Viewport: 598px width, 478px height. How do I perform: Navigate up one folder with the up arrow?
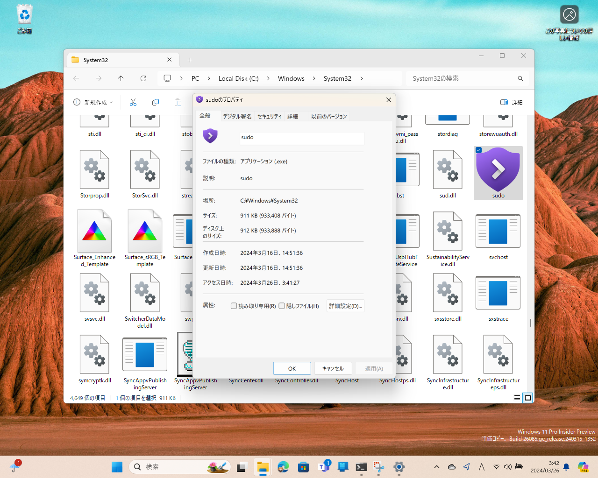[121, 78]
